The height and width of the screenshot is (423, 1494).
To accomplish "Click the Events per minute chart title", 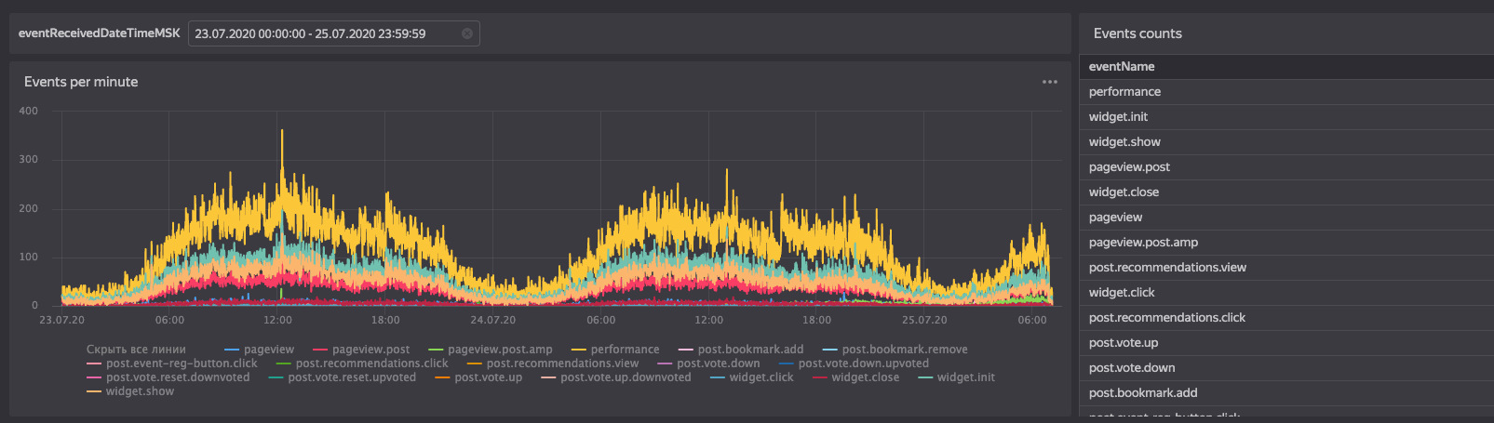I will [81, 82].
